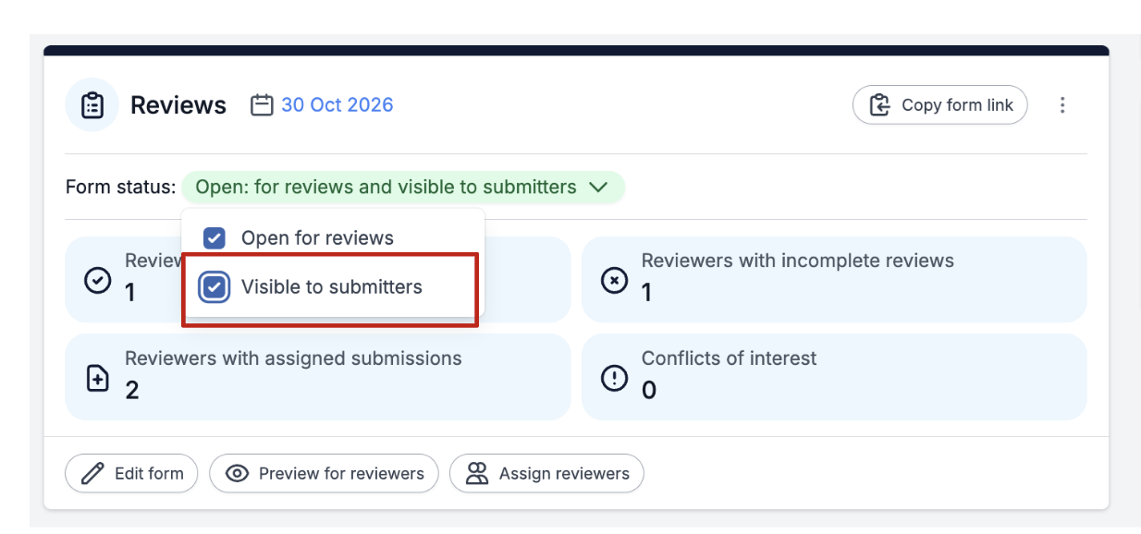Uncheck the Visible to submitters checkbox
This screenshot has height=534, width=1141.
click(214, 287)
